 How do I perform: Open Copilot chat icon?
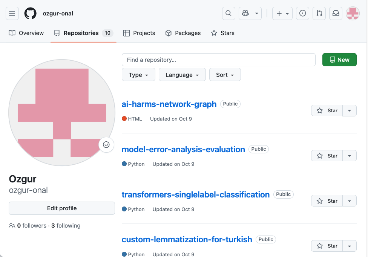tap(245, 14)
